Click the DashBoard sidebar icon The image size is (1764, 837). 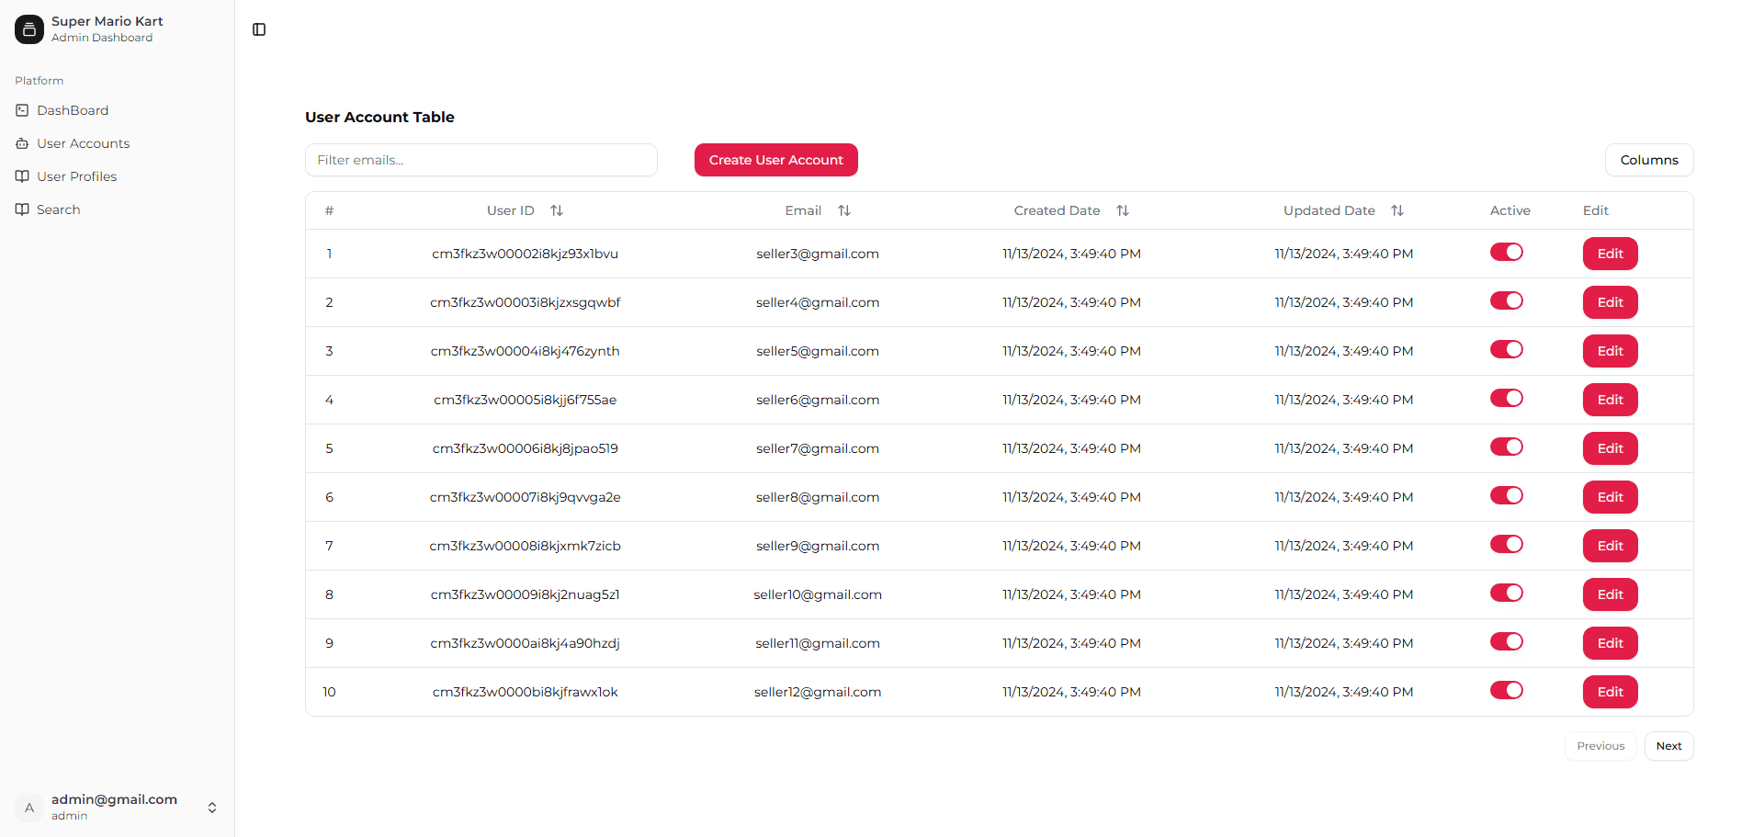point(22,110)
